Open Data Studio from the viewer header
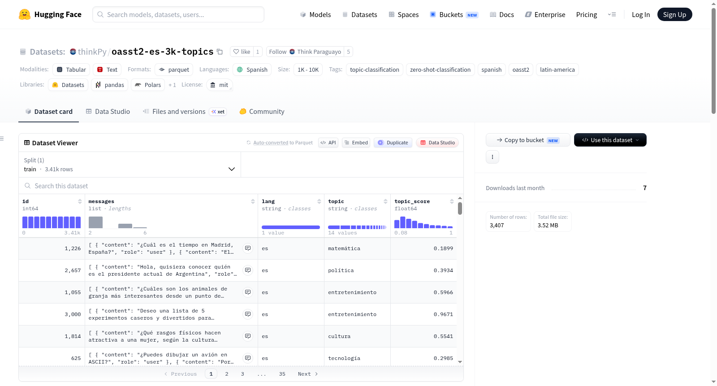Viewport: 717px width, 386px height. [x=437, y=143]
